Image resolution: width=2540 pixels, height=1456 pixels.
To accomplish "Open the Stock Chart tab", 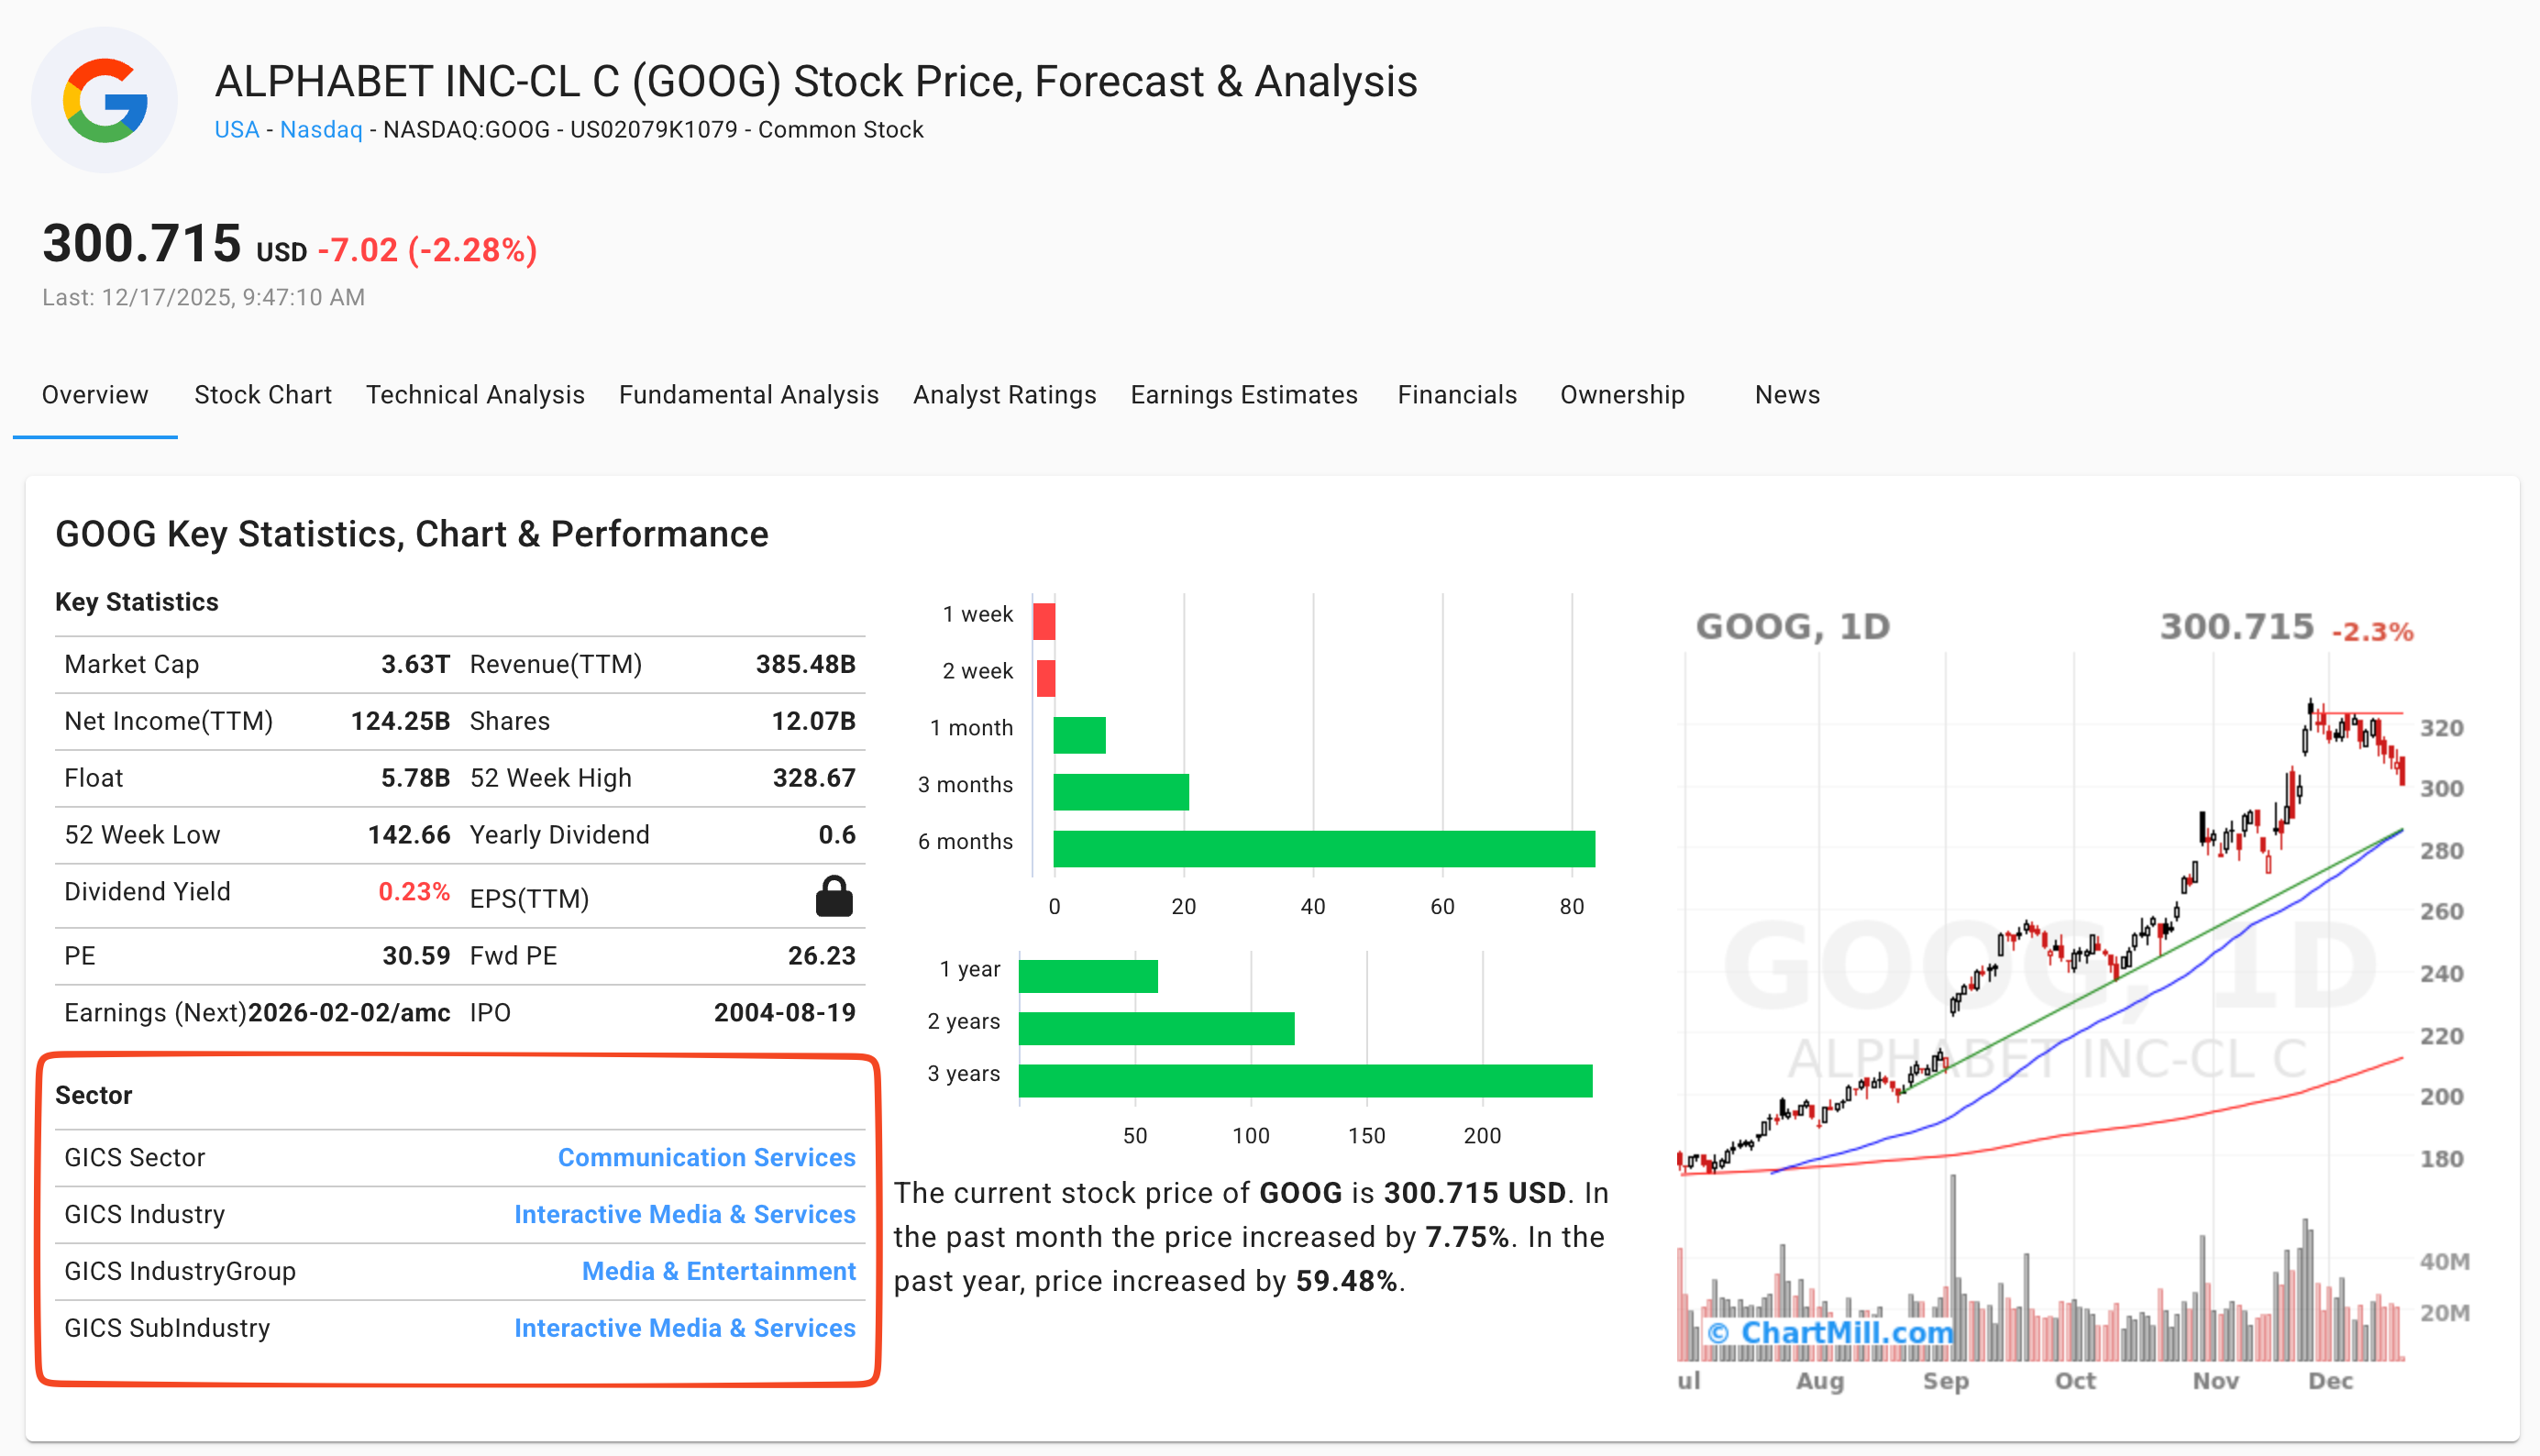I will coord(263,395).
